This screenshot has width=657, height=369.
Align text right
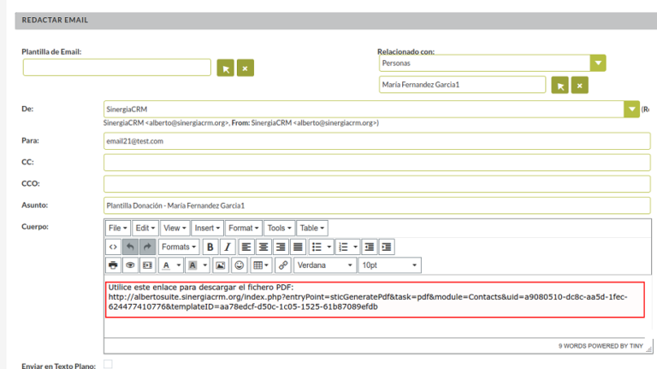(281, 247)
